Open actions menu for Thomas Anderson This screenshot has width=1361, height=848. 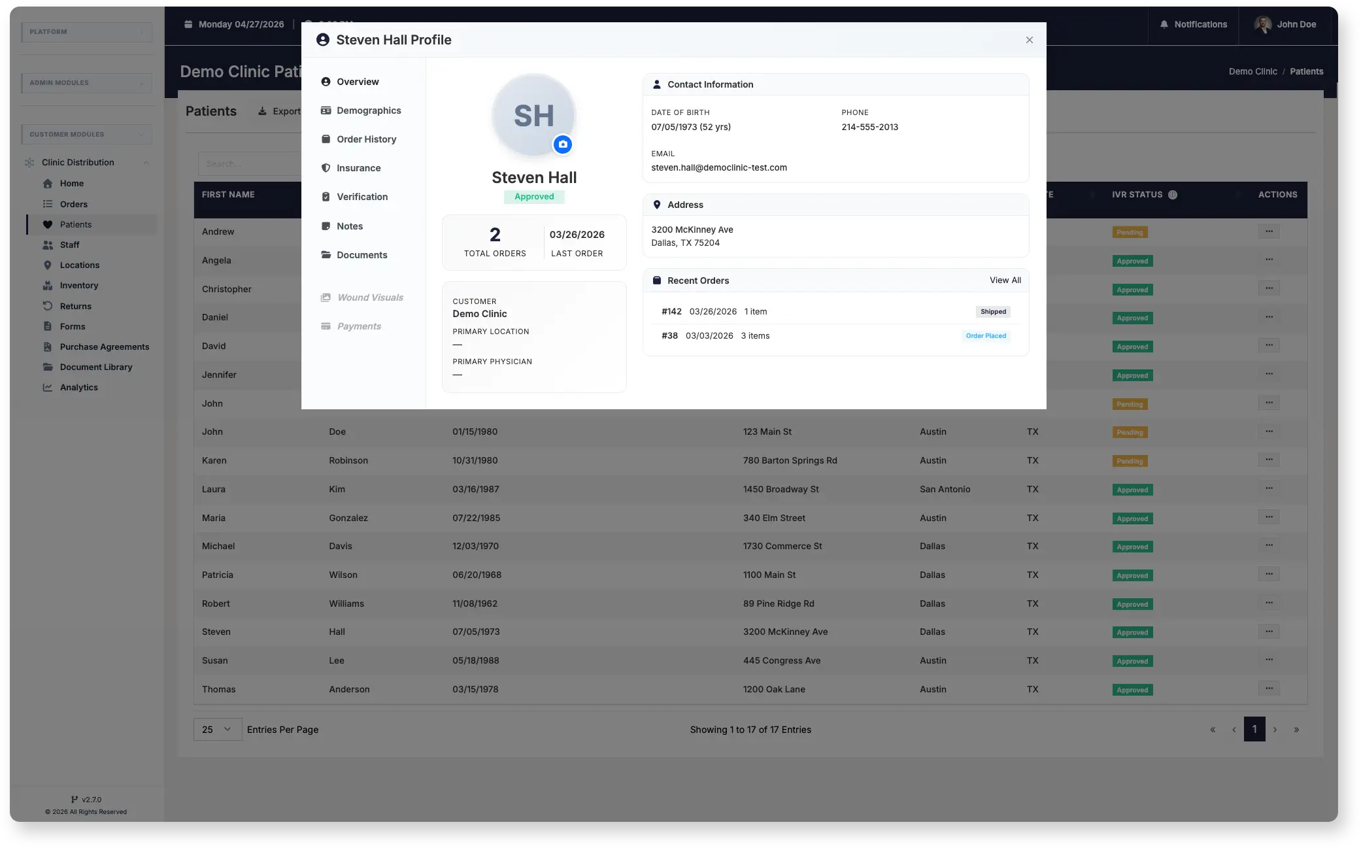pyautogui.click(x=1269, y=688)
